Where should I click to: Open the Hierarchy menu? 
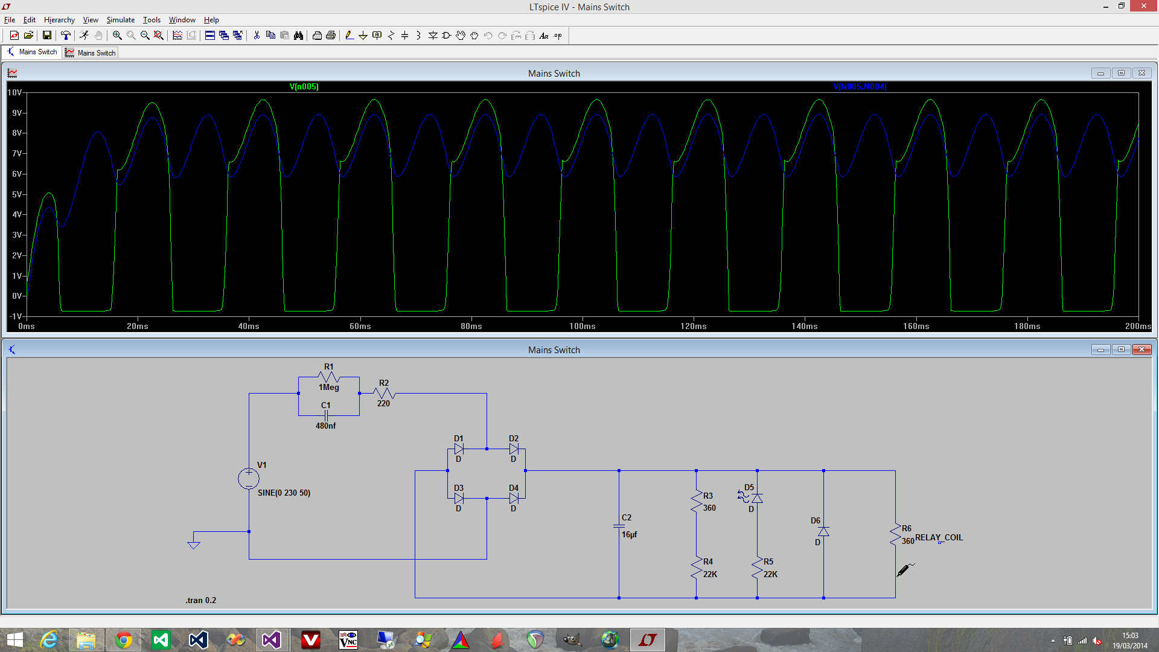pyautogui.click(x=59, y=20)
